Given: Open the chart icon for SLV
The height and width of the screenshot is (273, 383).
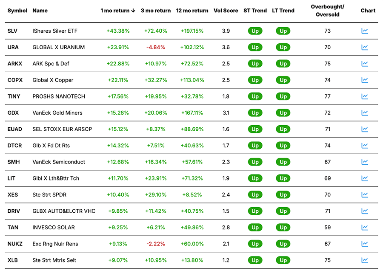Looking at the screenshot, I should tap(365, 31).
